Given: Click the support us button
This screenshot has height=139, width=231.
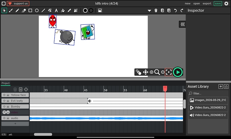Looking at the screenshot, I should click(18, 3).
